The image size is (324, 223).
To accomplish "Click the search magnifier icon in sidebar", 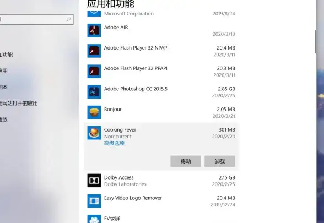I will (68, 19).
